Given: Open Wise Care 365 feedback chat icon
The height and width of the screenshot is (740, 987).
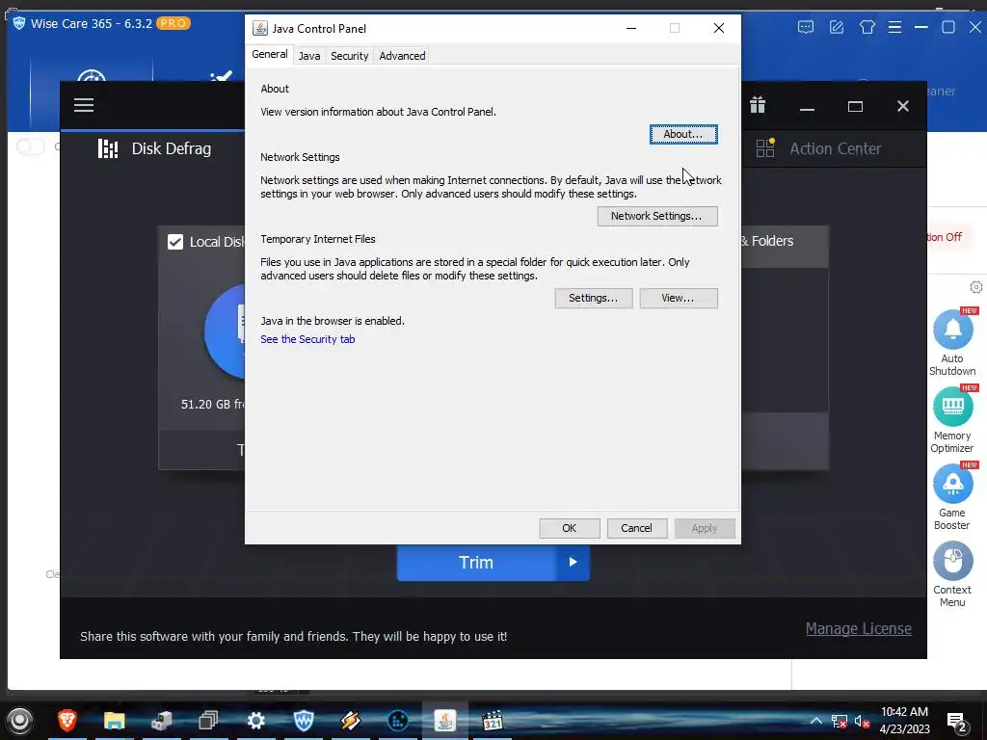Looking at the screenshot, I should 806,27.
